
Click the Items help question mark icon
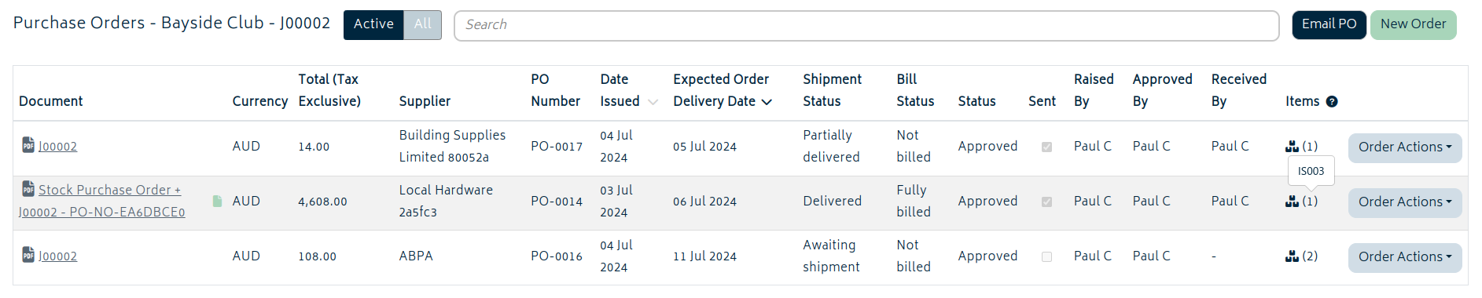pyautogui.click(x=1332, y=101)
